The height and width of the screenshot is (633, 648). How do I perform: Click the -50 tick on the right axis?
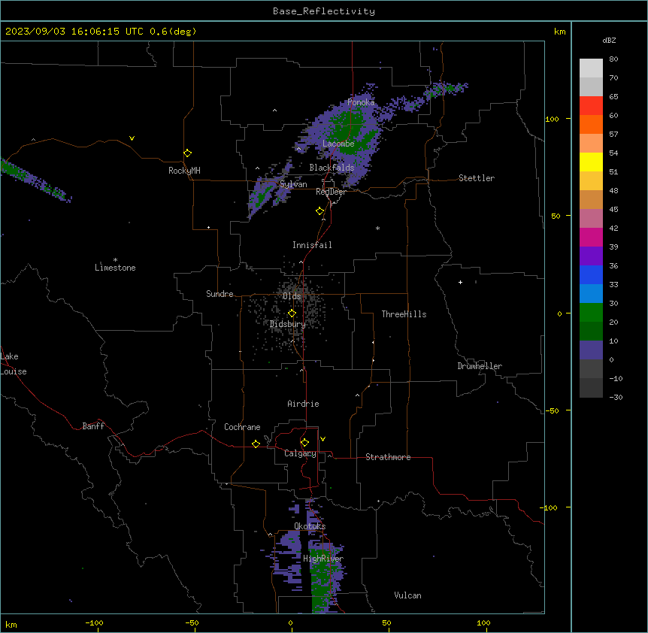pyautogui.click(x=552, y=410)
